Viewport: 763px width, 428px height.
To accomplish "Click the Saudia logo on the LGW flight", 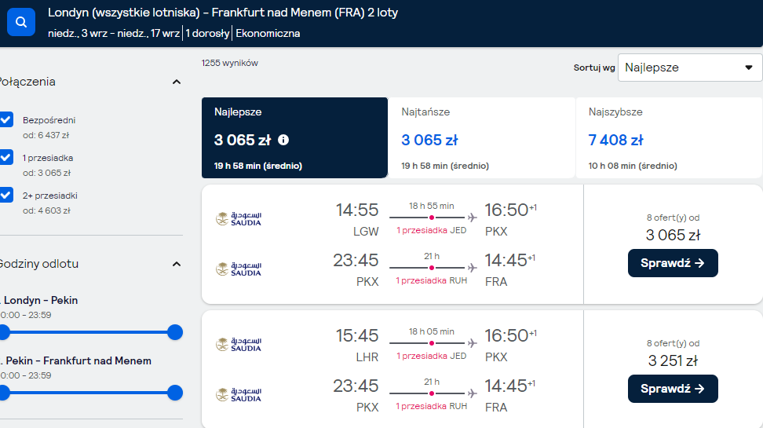I will tap(239, 218).
